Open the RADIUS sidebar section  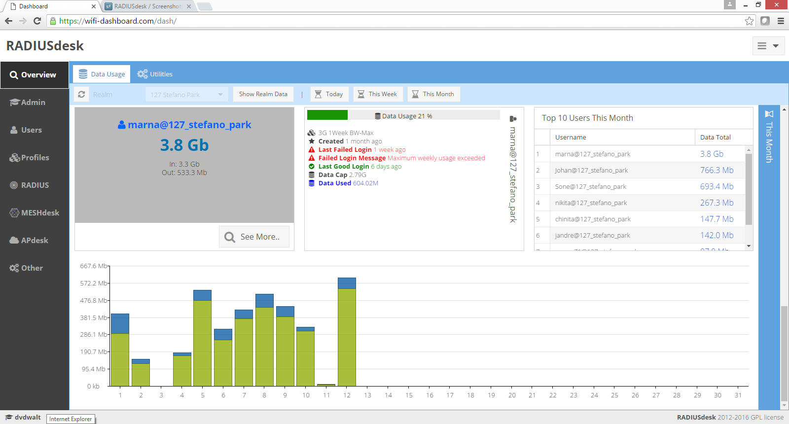(34, 185)
